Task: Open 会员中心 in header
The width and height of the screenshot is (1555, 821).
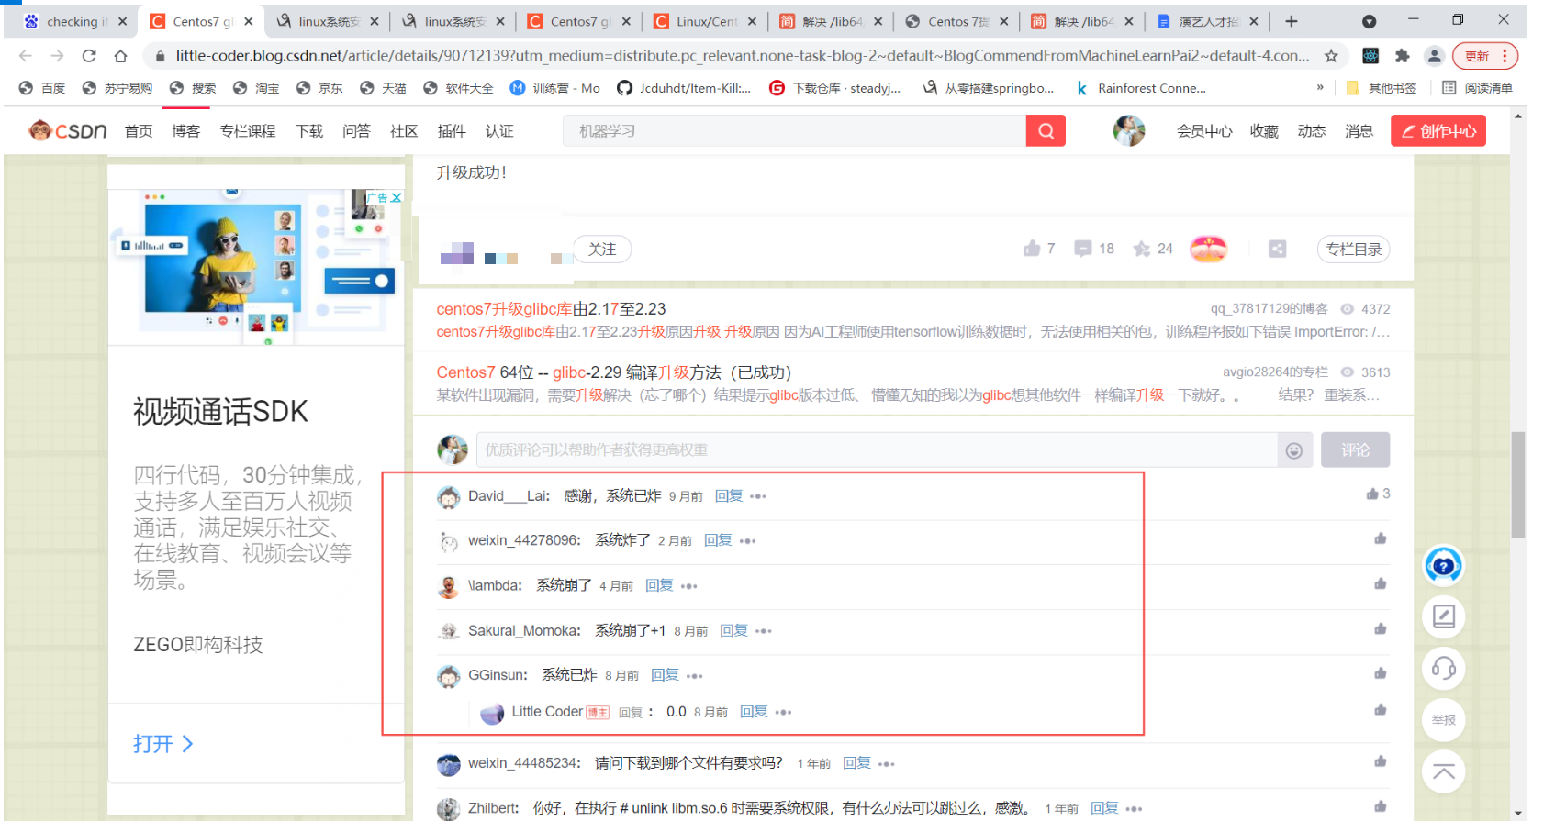Action: click(x=1204, y=131)
